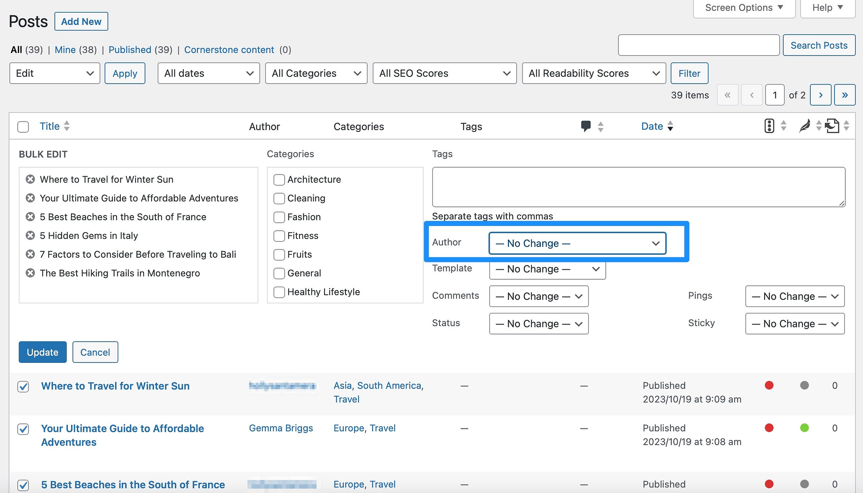Open the Screen Options menu
The image size is (863, 493).
coord(743,8)
